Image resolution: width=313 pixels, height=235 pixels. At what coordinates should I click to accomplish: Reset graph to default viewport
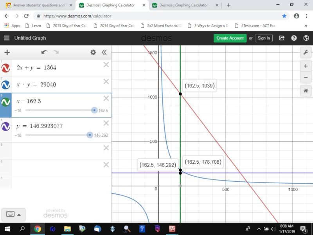click(306, 91)
